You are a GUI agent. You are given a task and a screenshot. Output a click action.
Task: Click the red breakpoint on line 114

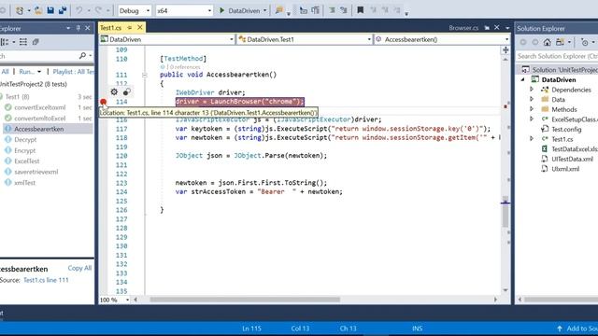pos(104,102)
